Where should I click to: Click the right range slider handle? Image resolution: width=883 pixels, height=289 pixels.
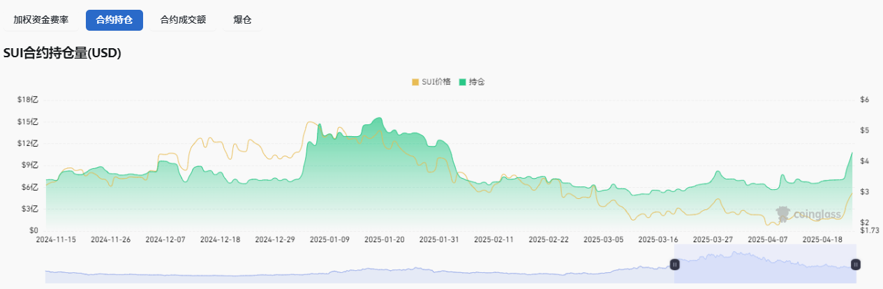pos(856,264)
